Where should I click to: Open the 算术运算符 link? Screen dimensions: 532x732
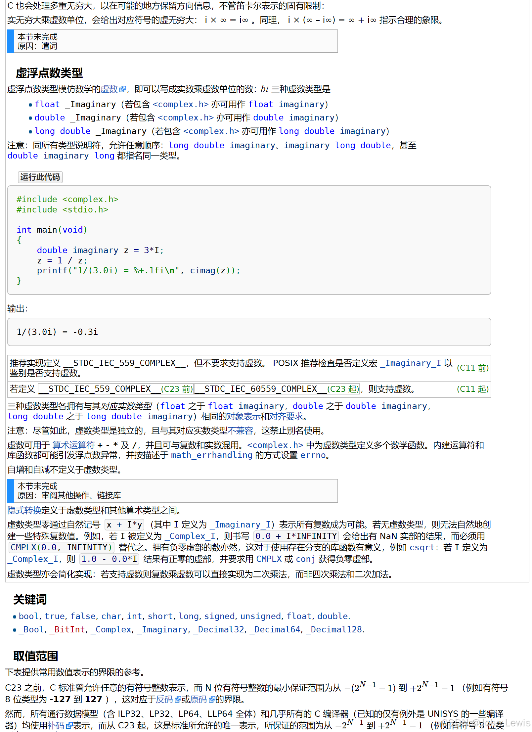point(73,445)
